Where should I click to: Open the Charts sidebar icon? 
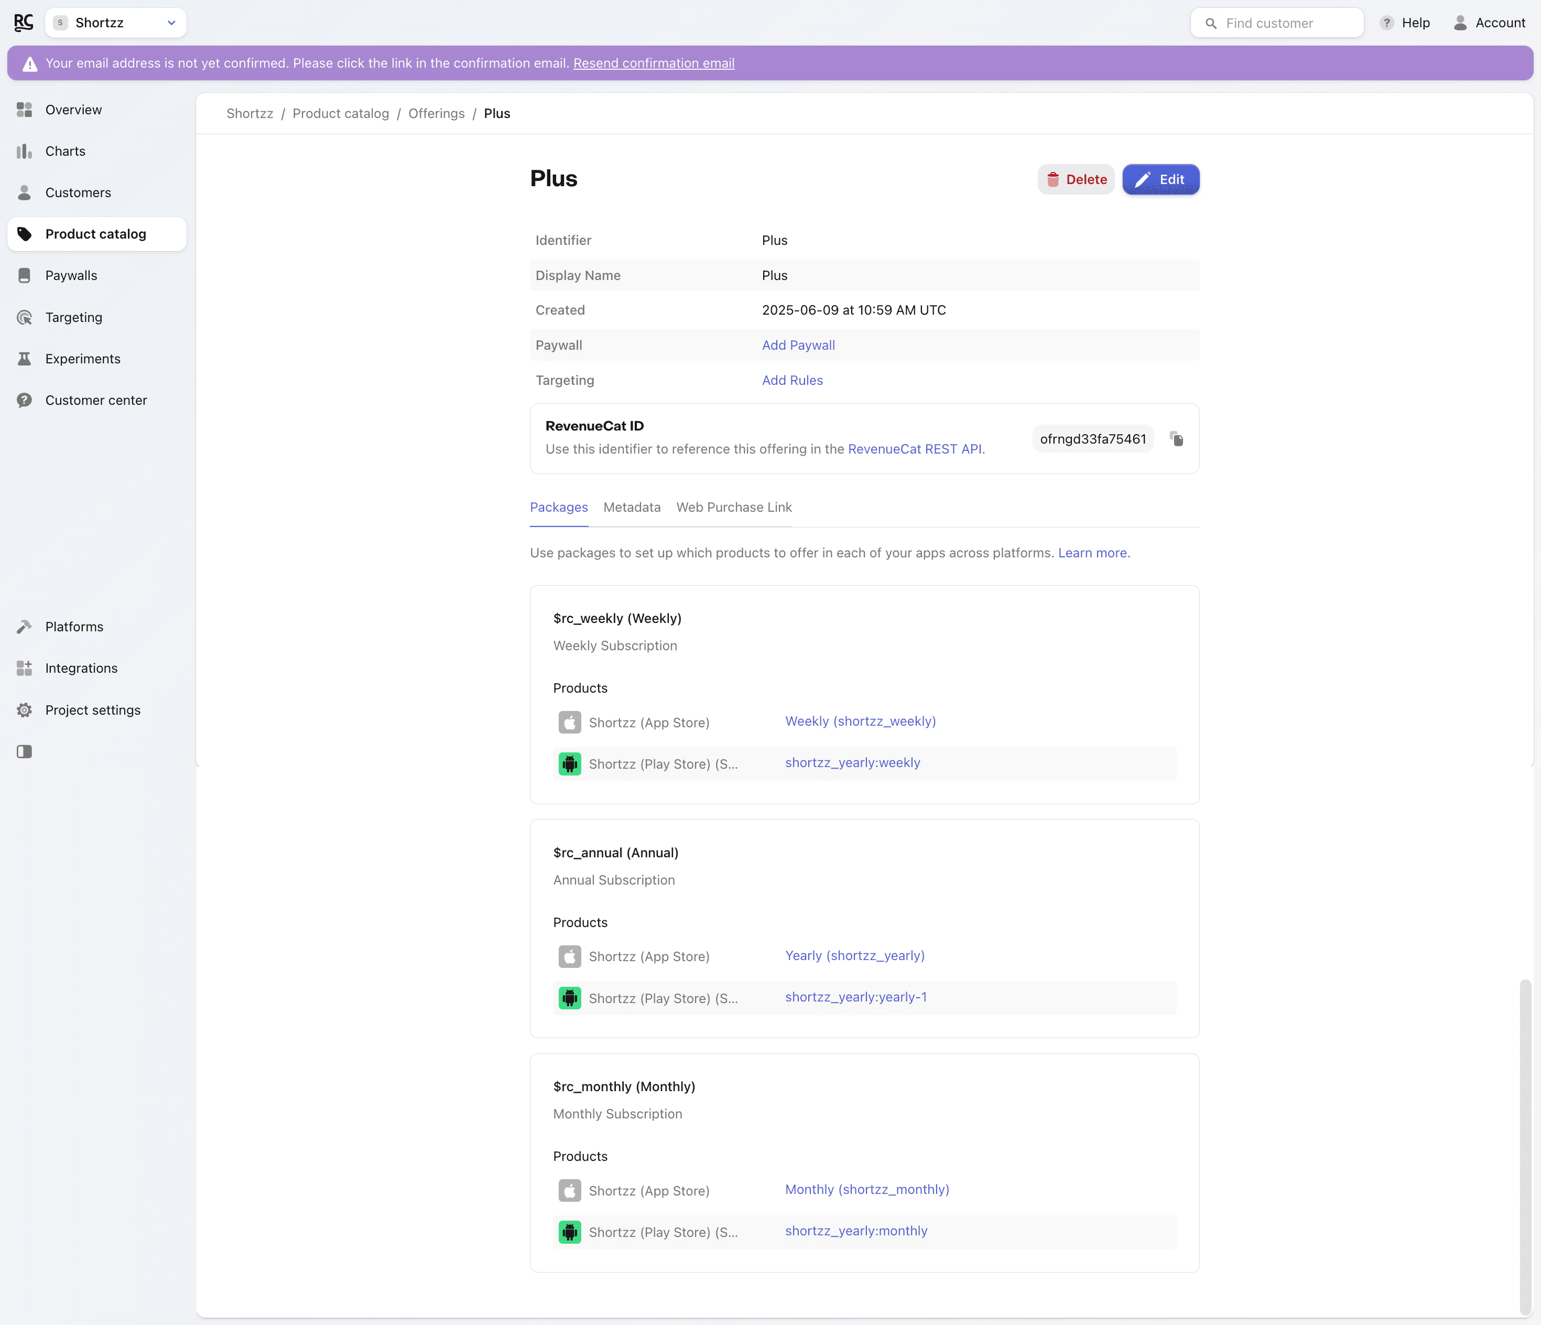(25, 151)
